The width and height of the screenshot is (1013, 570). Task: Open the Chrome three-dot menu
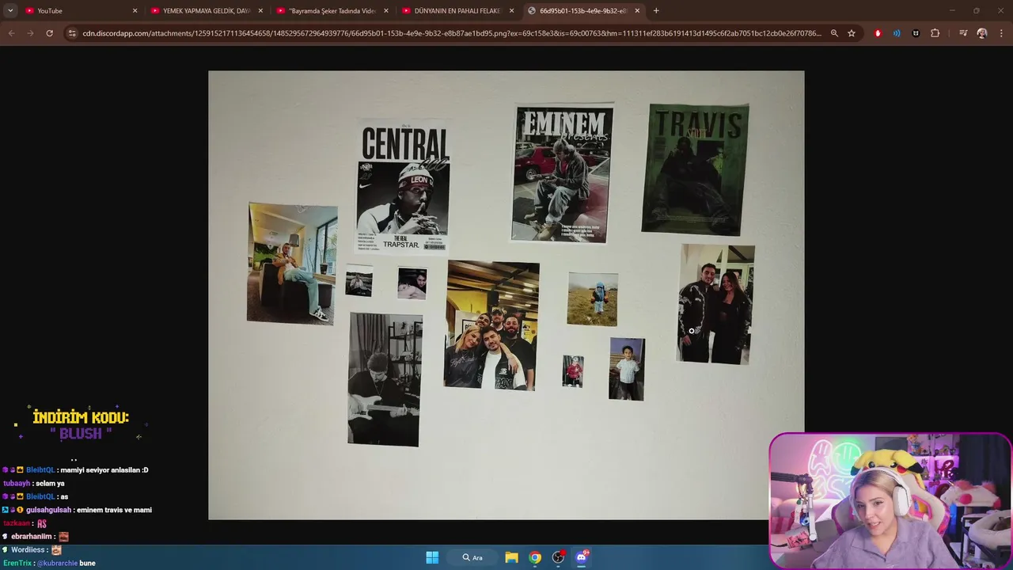[x=1001, y=33]
